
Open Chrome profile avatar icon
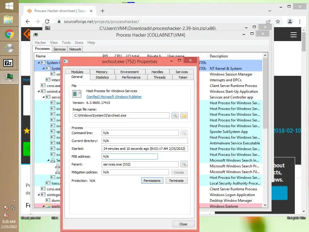click(290, 21)
